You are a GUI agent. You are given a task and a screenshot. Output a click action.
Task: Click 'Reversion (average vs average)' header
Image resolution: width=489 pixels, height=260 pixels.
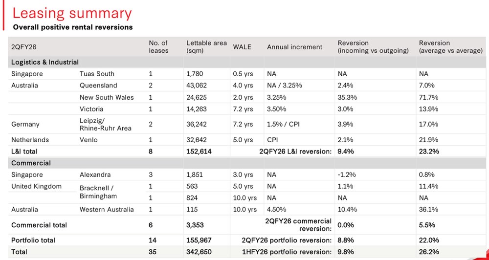pos(451,47)
